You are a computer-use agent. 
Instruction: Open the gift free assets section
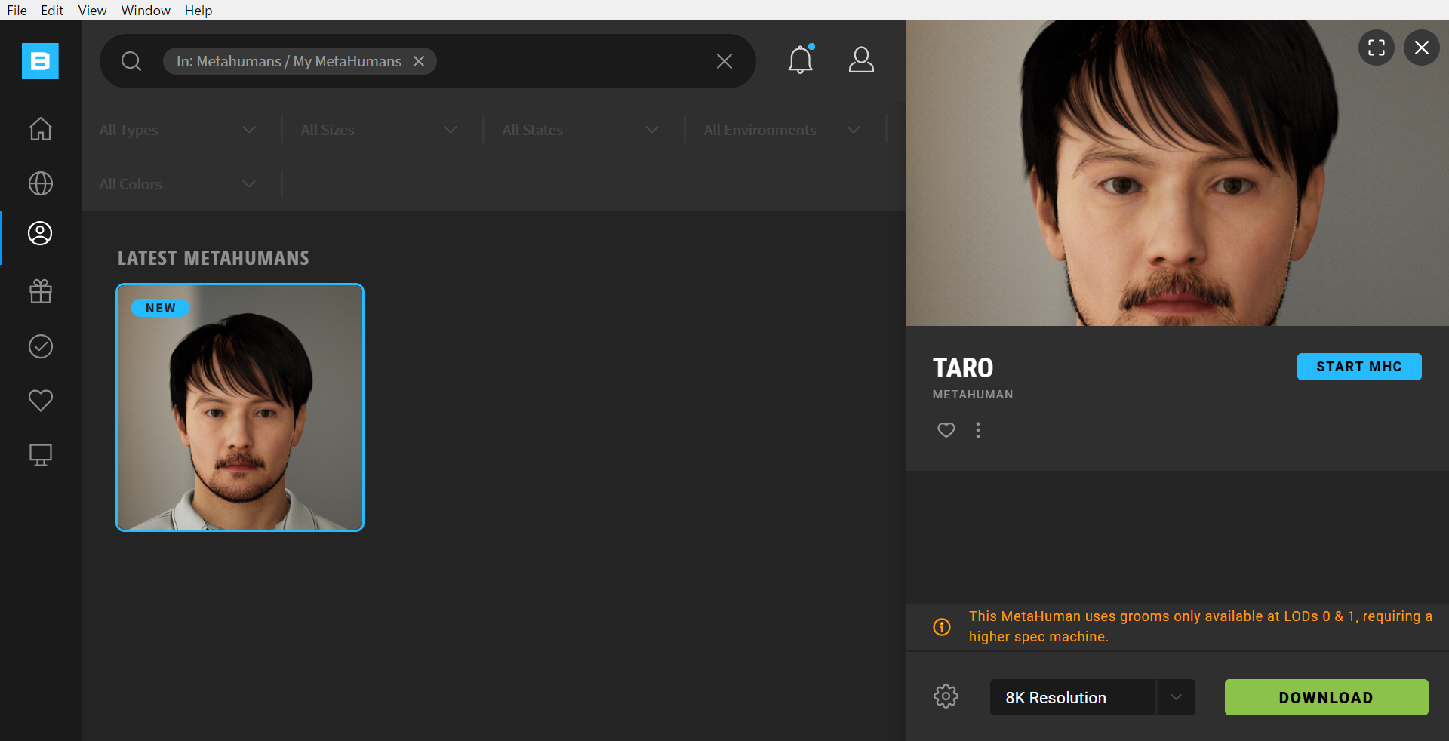[41, 291]
